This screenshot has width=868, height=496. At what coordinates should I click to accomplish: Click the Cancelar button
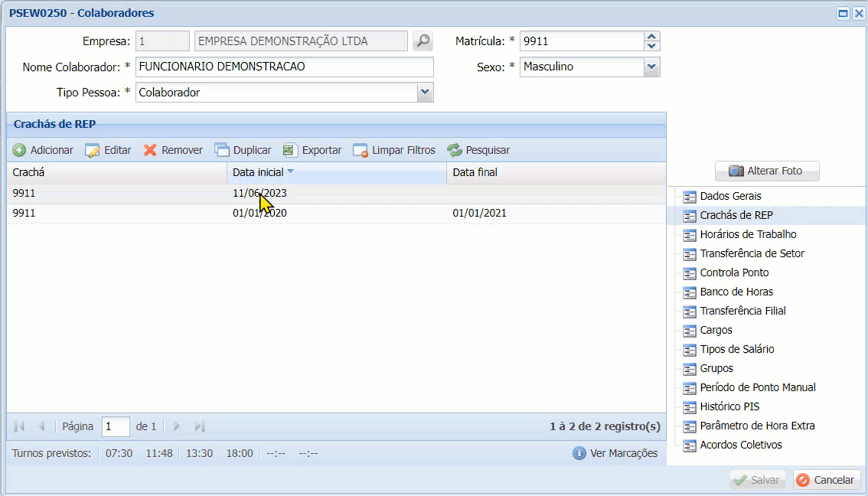[x=827, y=480]
